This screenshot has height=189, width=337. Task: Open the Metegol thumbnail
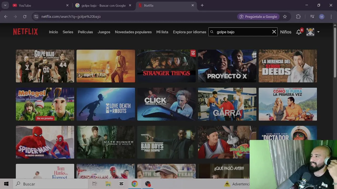click(x=45, y=104)
